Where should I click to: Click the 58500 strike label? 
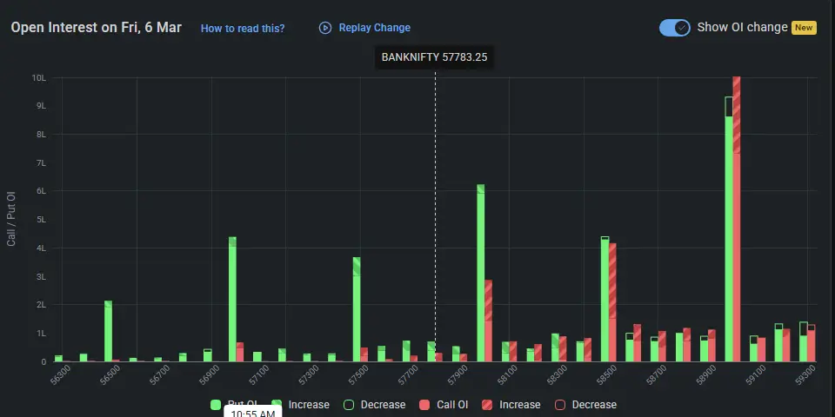[606, 375]
